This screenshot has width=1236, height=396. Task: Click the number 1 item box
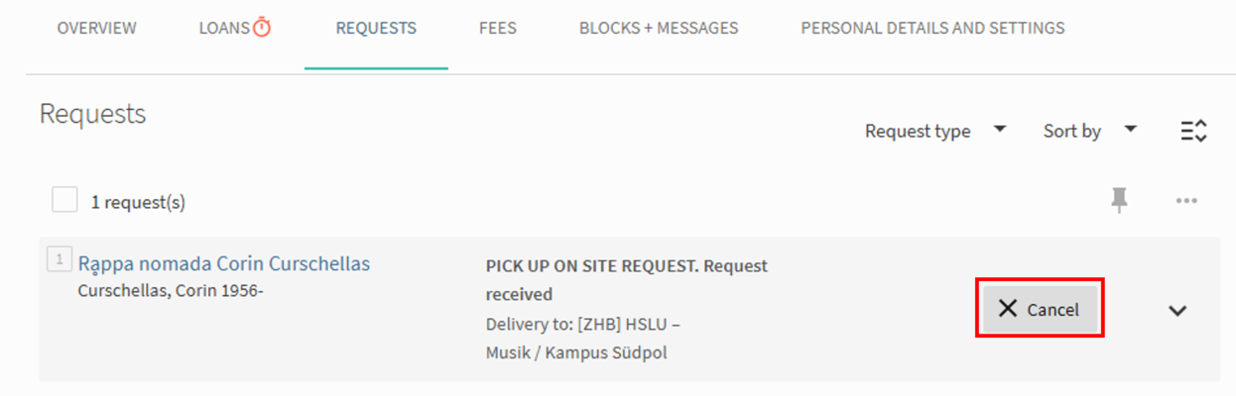59,259
